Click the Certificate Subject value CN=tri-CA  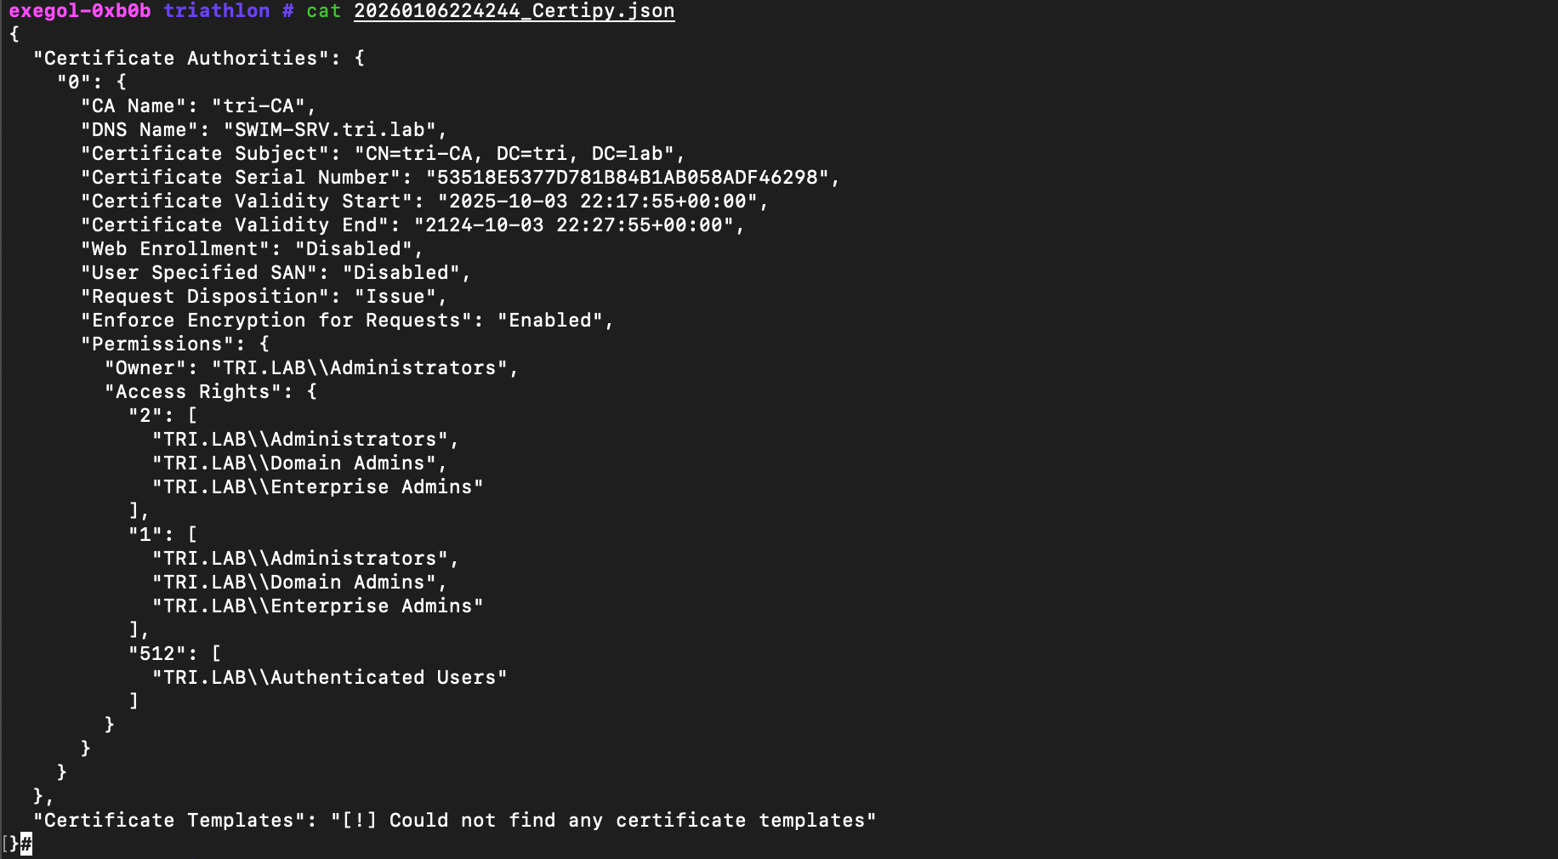pyautogui.click(x=519, y=154)
